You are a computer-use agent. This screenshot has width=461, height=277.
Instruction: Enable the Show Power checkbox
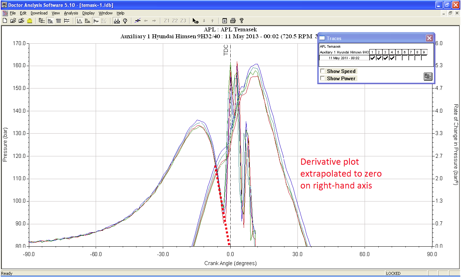(x=323, y=78)
